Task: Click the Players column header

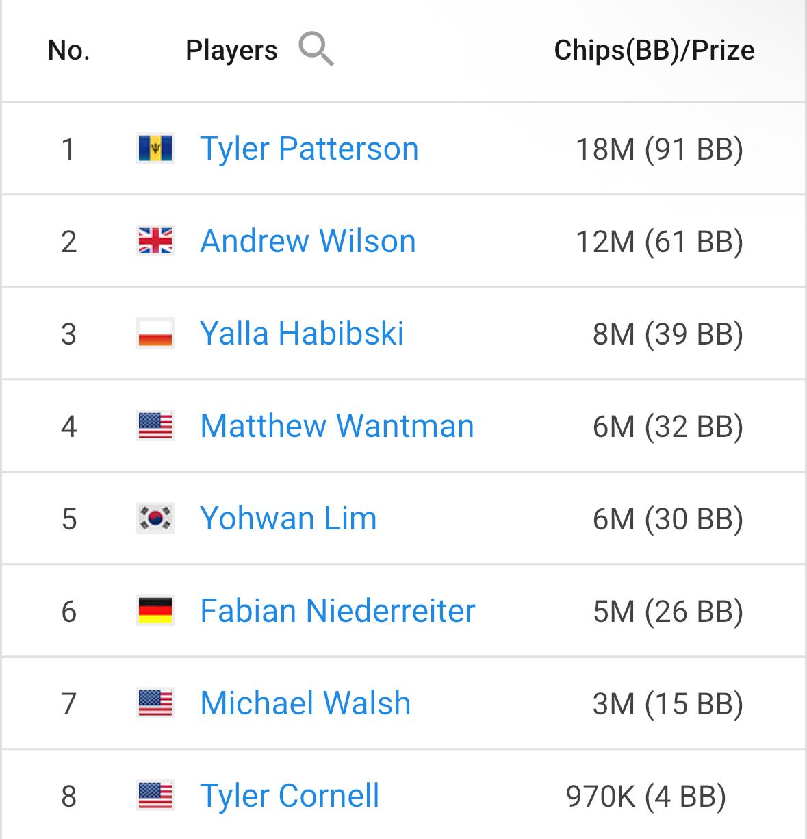Action: coord(231,50)
